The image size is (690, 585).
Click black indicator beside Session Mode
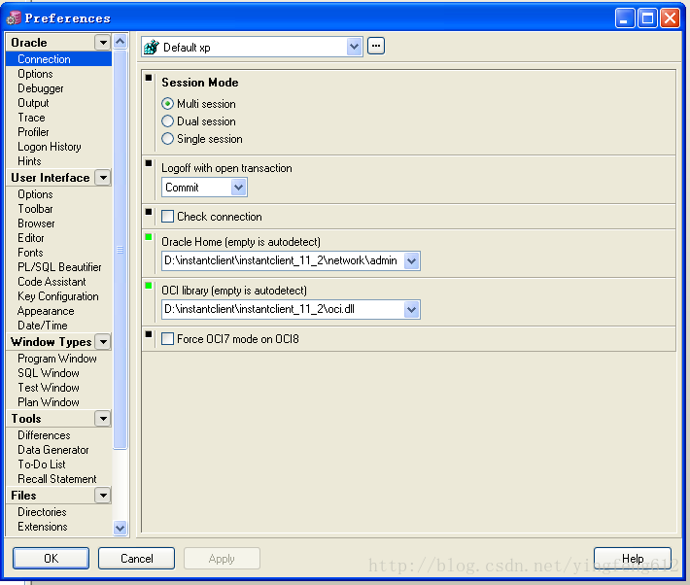(x=149, y=78)
